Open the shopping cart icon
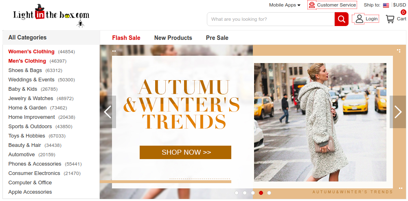 tap(390, 19)
